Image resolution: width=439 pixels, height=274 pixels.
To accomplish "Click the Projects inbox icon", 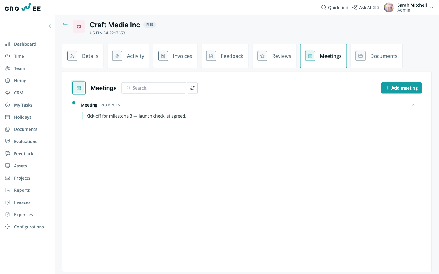I will pos(8,178).
